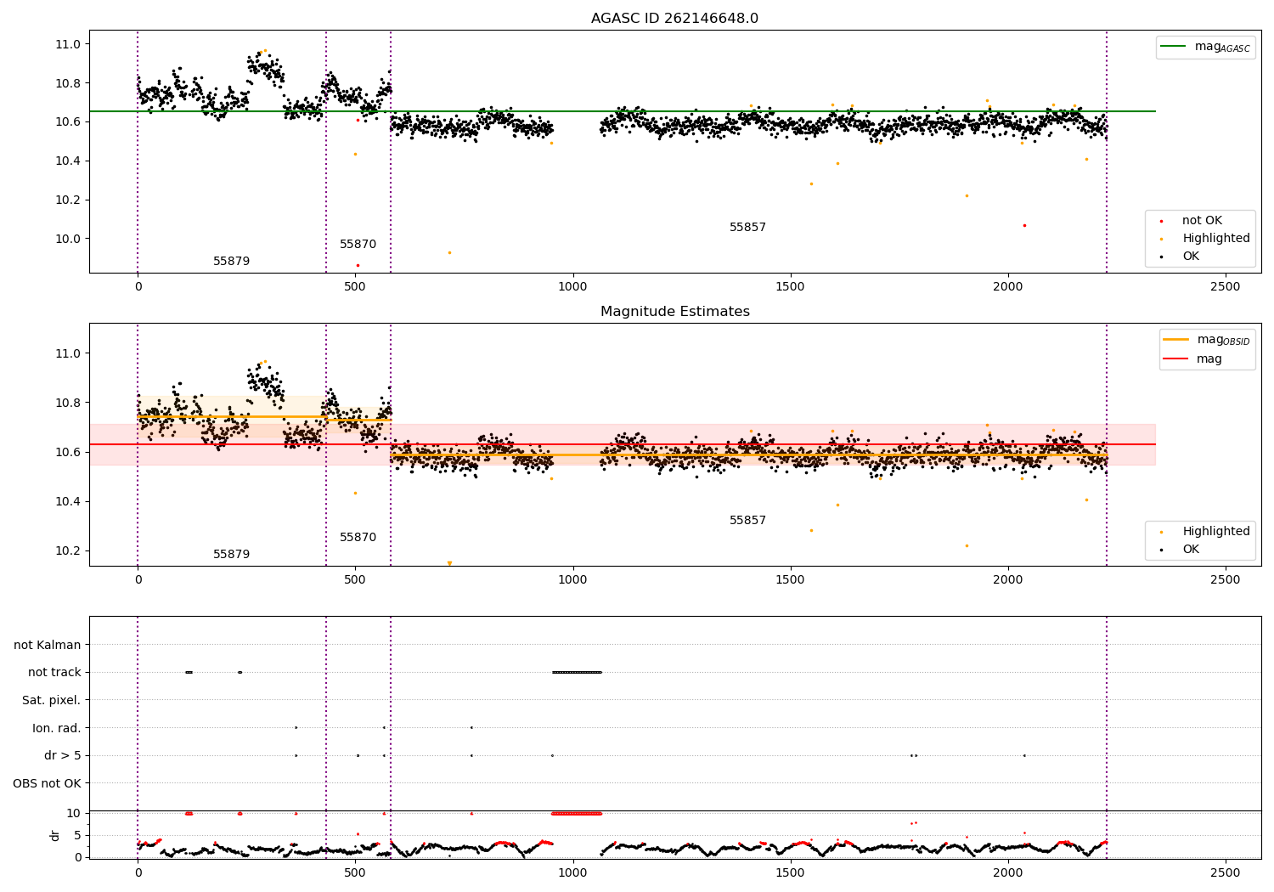Click the 55879 annotation in the Magnitude Estimates plot
The image size is (1274, 892).
[x=231, y=555]
